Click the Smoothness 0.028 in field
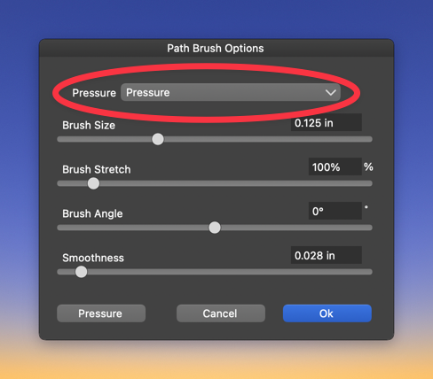Viewport: 433px width, 379px height. 327,255
